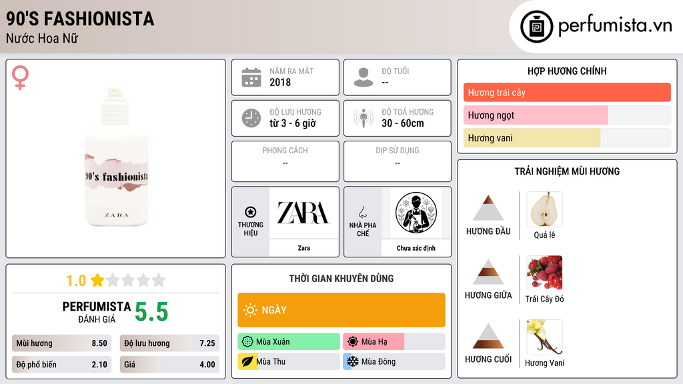Image resolution: width=683 pixels, height=384 pixels.
Task: Click the Hợp hương chính heading
Action: (567, 71)
